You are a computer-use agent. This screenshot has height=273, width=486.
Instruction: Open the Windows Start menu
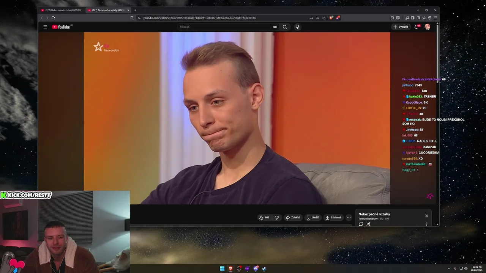pyautogui.click(x=222, y=268)
